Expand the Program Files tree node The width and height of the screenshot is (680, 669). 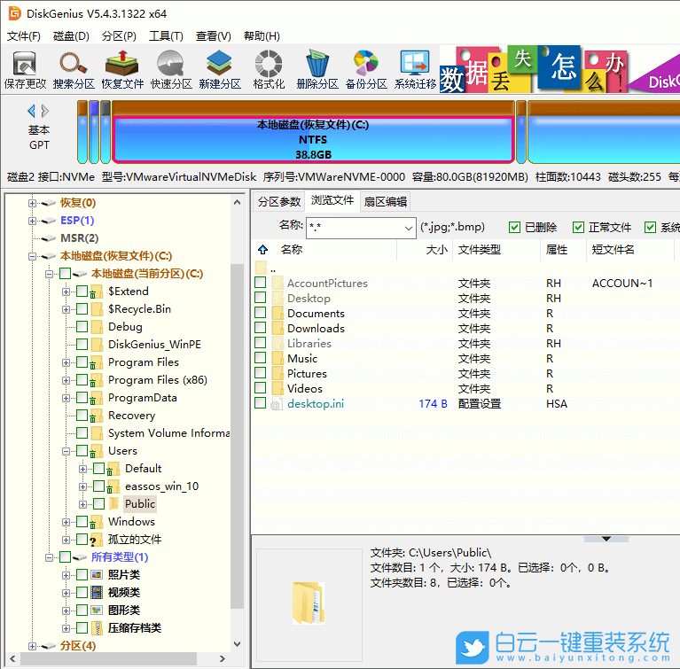tap(66, 362)
